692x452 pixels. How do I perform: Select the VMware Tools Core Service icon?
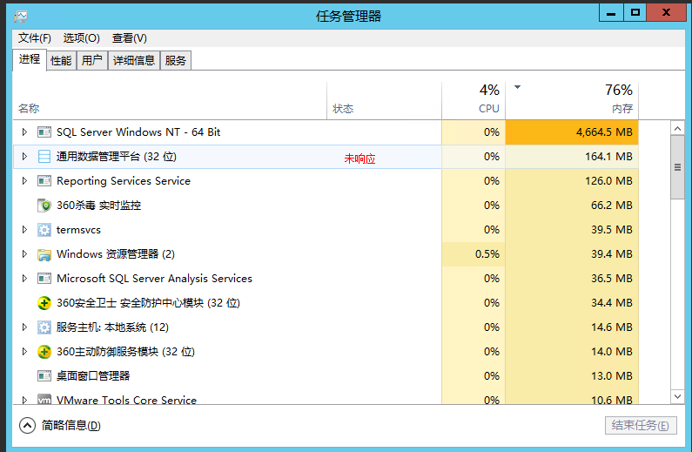tap(44, 400)
